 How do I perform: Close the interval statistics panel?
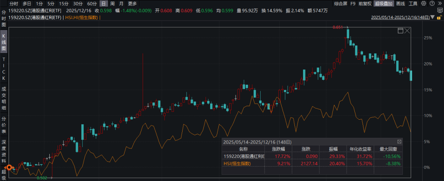[399, 142]
